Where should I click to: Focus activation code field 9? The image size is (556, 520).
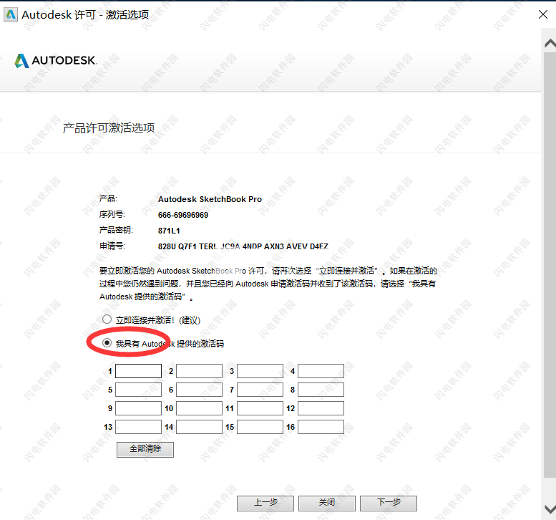(x=138, y=408)
